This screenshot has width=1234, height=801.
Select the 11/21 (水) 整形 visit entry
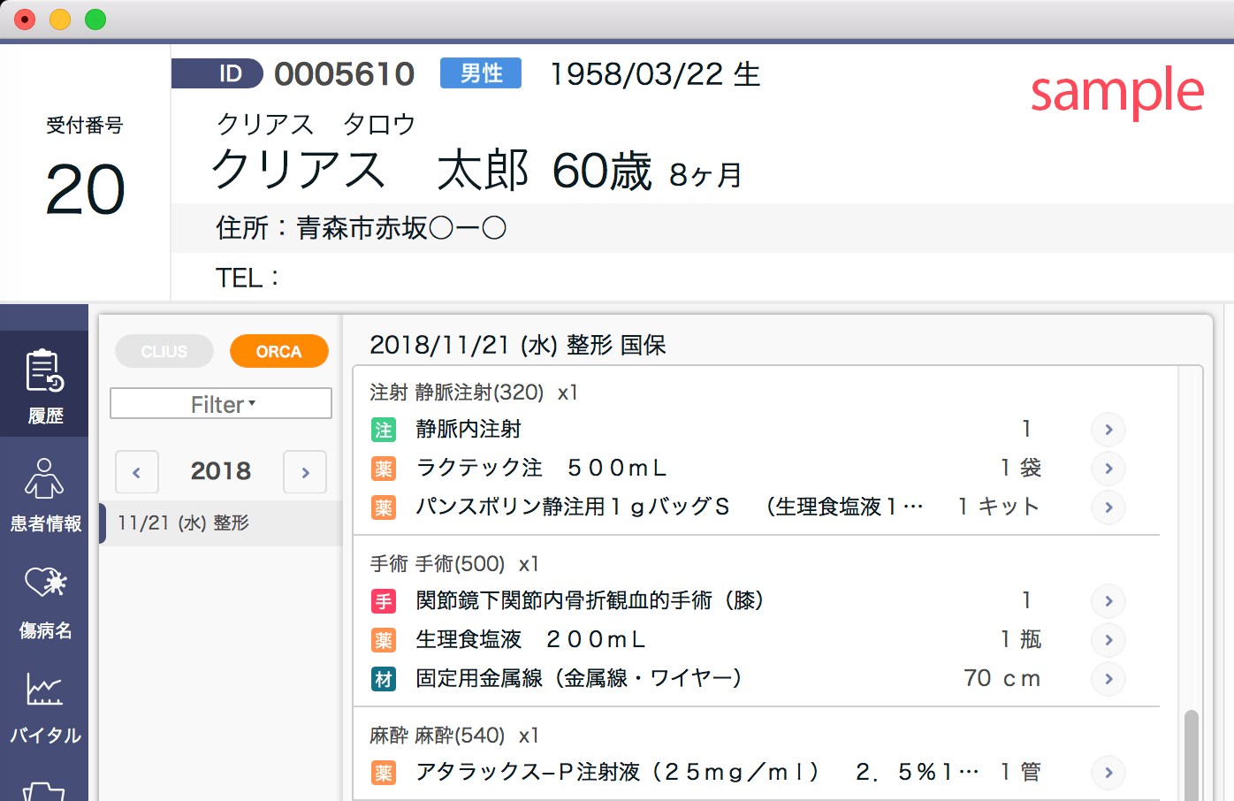point(221,523)
